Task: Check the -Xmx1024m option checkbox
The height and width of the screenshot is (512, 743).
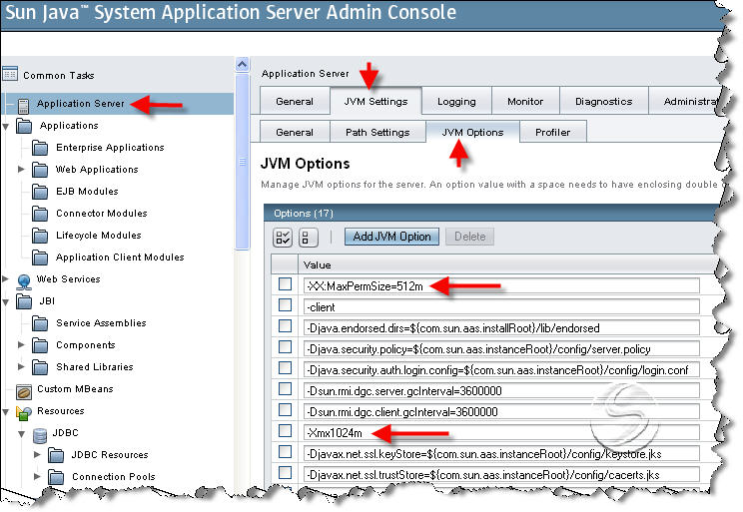Action: [x=285, y=431]
